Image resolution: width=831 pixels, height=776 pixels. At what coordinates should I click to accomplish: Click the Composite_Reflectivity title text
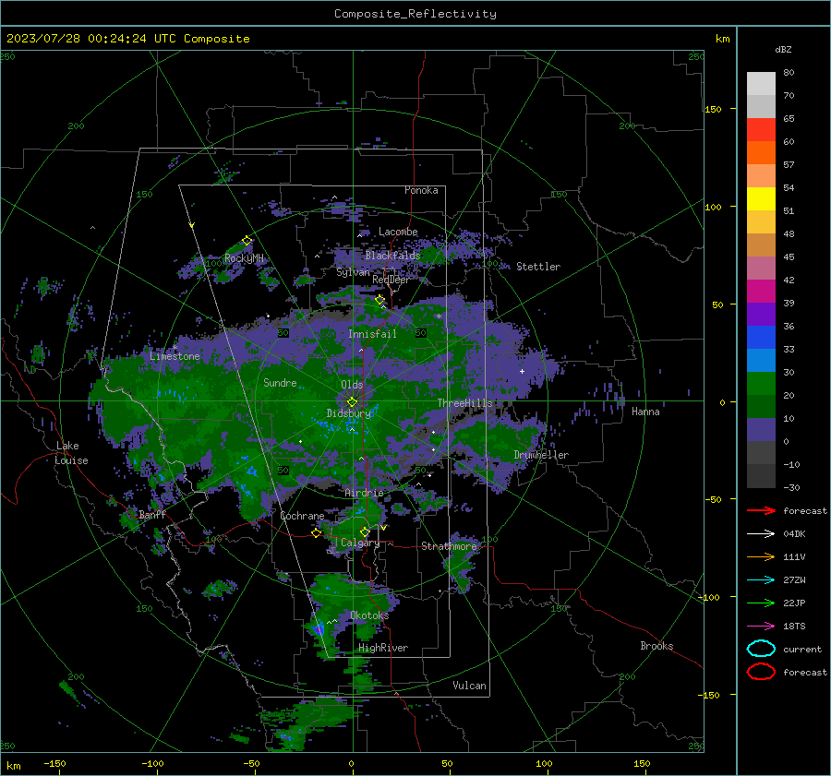point(415,14)
